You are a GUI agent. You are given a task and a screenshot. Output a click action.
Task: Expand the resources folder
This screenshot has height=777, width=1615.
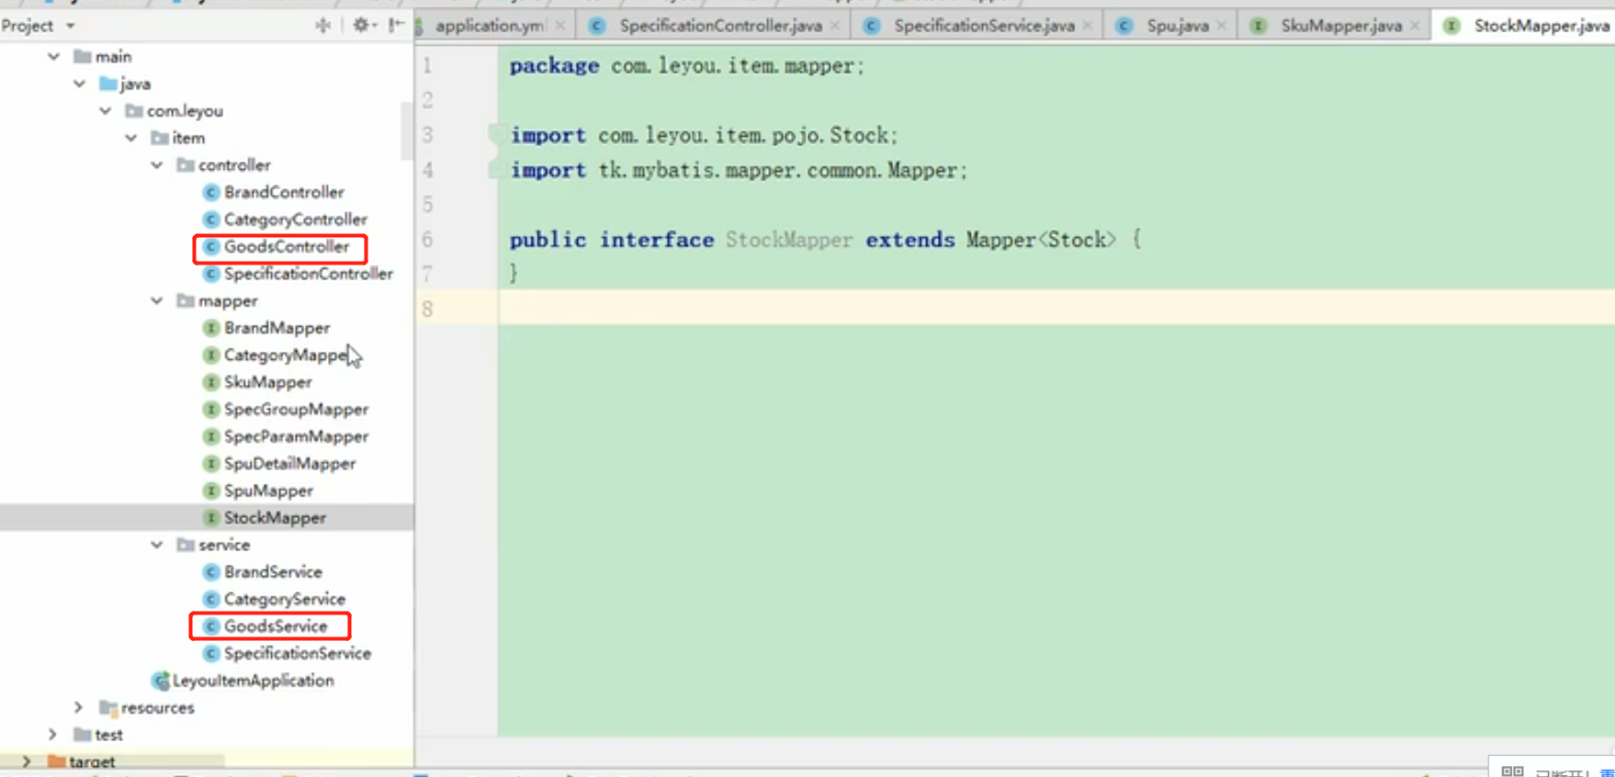(79, 707)
